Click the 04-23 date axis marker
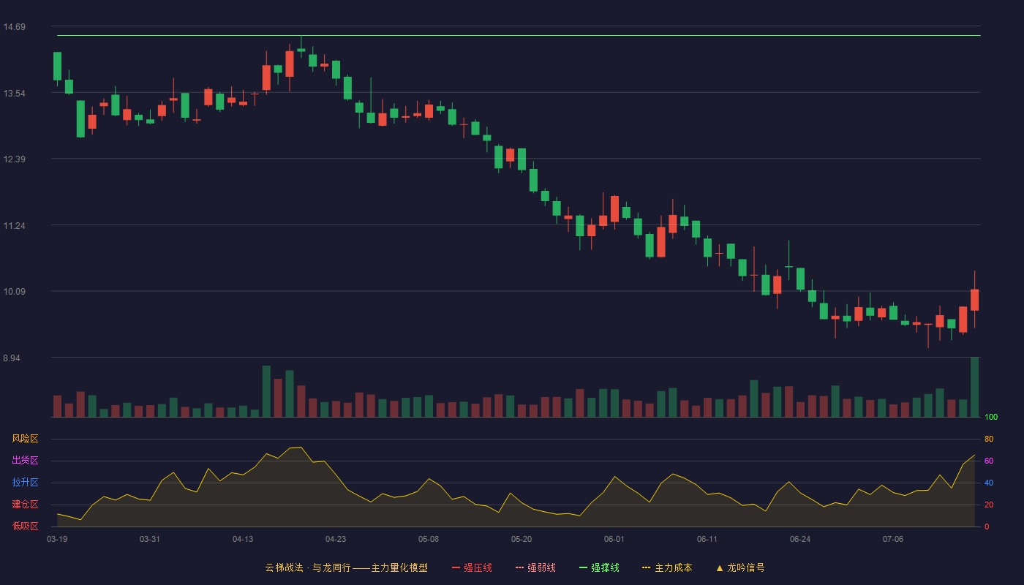This screenshot has height=585, width=1024. point(336,539)
